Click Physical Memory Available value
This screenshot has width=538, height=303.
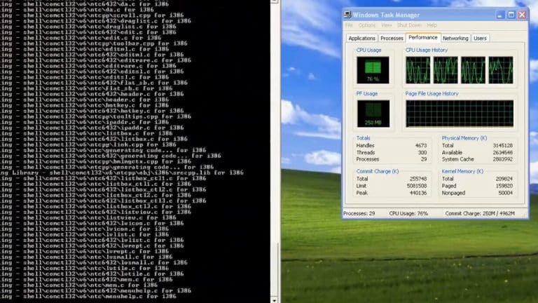click(x=503, y=152)
